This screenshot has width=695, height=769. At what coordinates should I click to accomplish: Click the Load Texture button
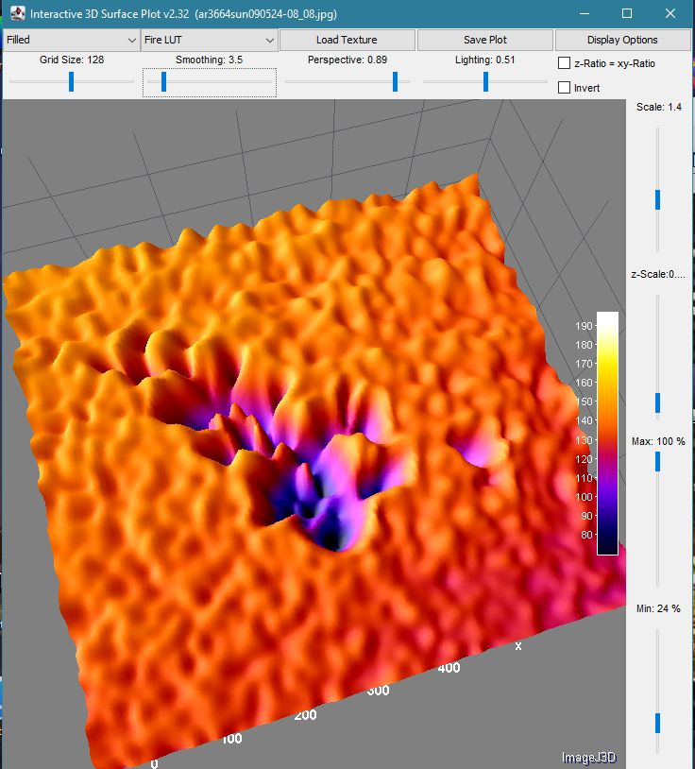[347, 40]
